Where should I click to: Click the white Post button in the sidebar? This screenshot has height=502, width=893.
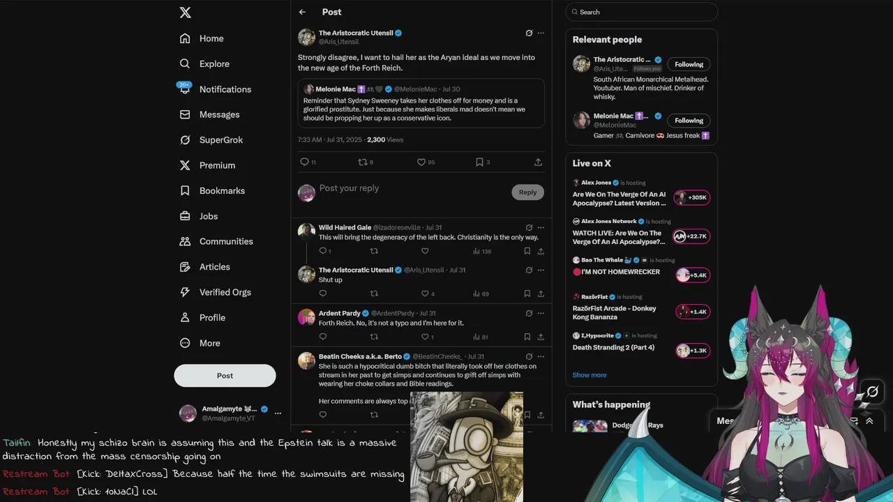click(225, 375)
